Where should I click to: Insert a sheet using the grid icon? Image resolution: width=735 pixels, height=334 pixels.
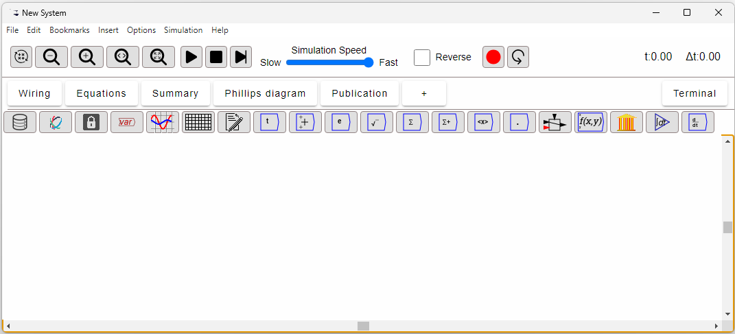point(198,122)
